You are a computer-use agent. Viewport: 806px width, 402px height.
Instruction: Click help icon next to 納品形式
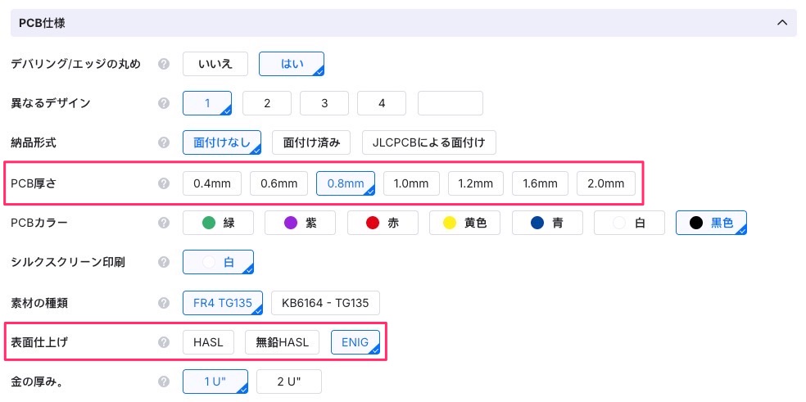(164, 142)
